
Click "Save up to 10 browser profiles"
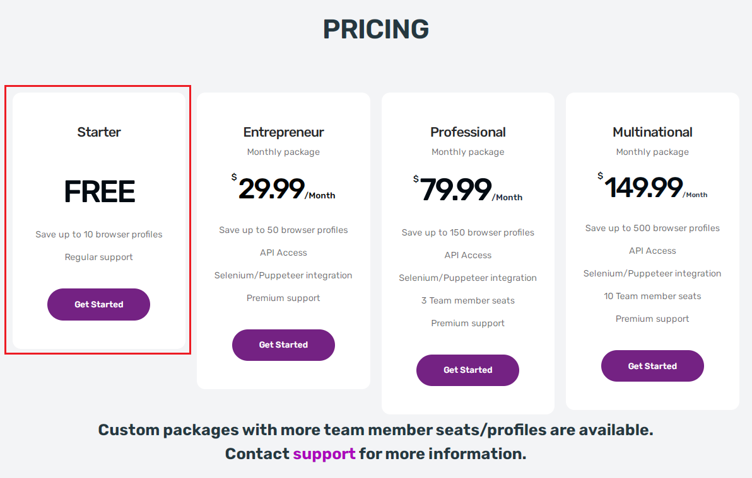[x=99, y=234]
